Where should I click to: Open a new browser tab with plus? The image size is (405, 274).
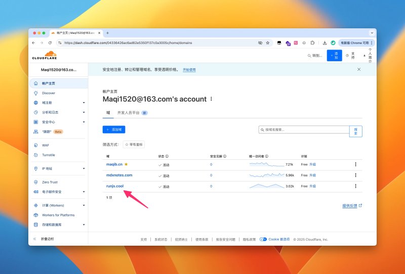click(x=107, y=33)
